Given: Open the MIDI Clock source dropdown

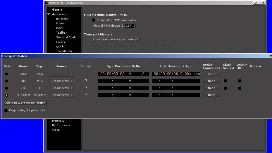Looking at the screenshot, I should (x=61, y=95).
